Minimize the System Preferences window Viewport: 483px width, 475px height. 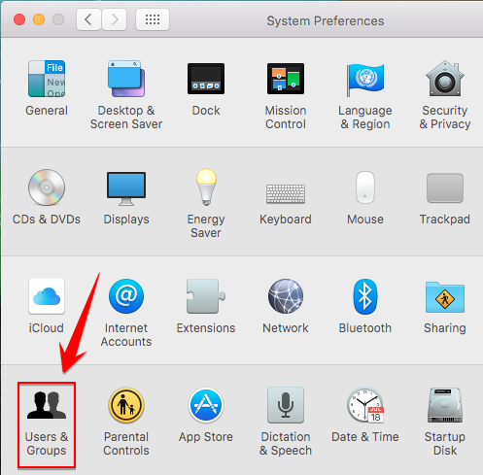point(39,19)
